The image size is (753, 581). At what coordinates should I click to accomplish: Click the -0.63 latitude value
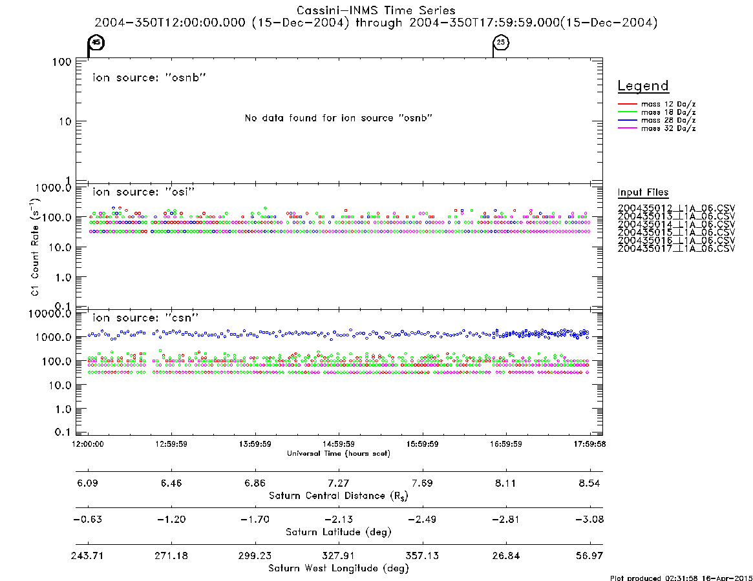[x=88, y=520]
